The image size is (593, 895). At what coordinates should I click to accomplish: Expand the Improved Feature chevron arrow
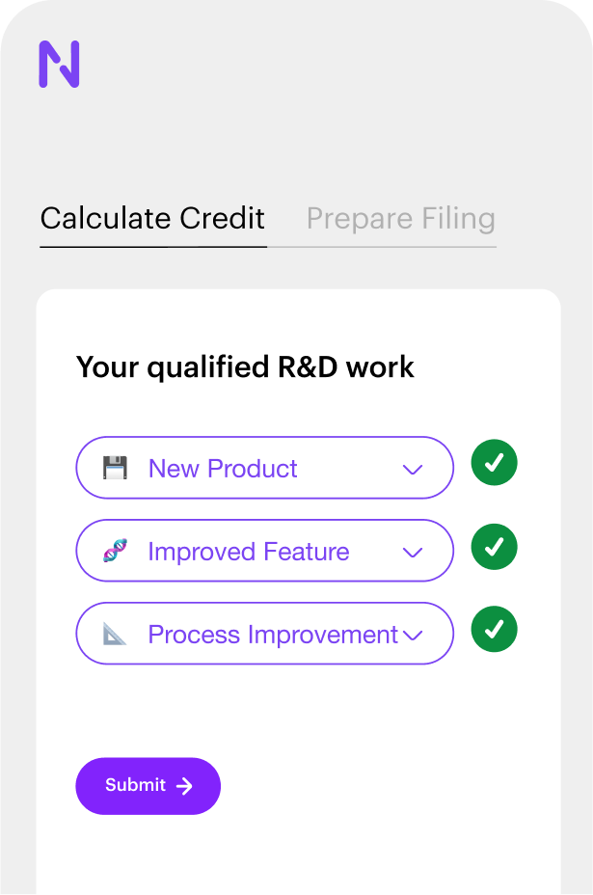413,553
